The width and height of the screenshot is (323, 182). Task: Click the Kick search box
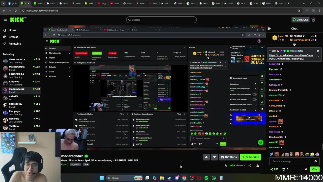click(161, 20)
